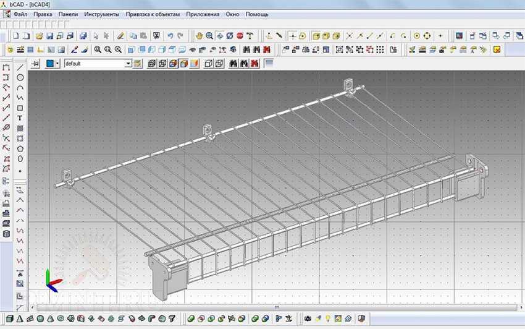Click the red Stop icon
Viewport: 525px width, 329px height.
[x=240, y=36]
